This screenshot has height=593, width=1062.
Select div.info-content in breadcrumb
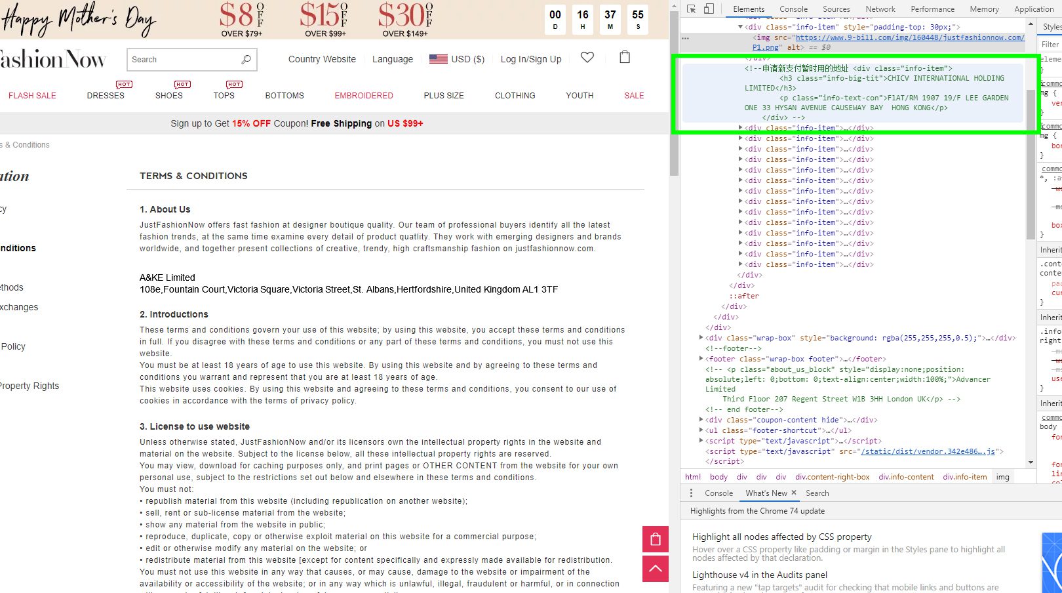[906, 477]
